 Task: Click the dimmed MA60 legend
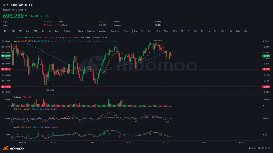[71, 41]
